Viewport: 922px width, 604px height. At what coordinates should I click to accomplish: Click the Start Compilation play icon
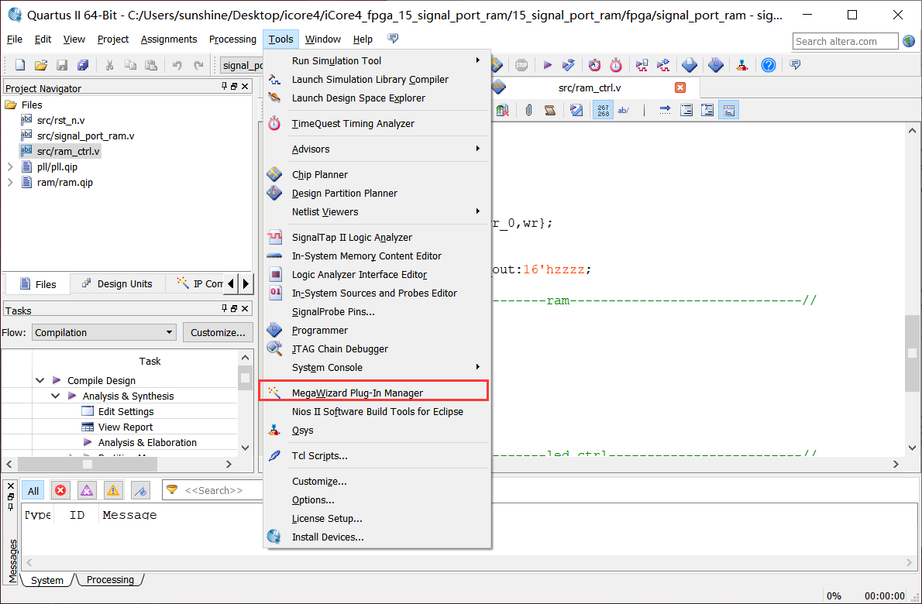point(547,65)
